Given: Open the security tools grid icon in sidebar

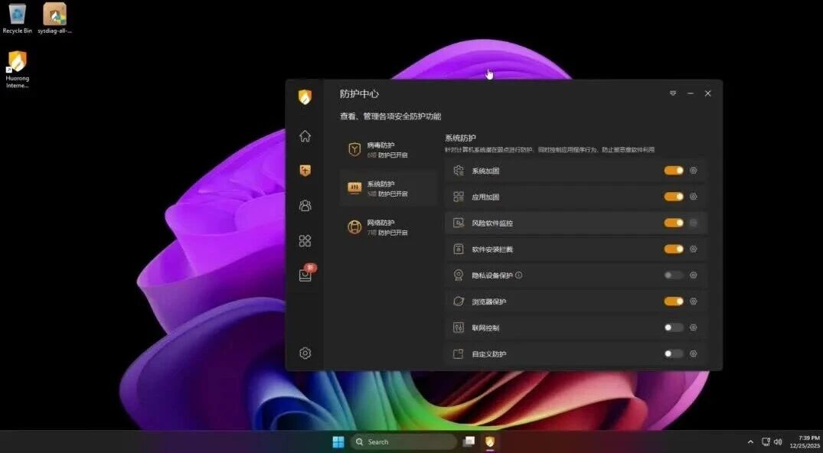Looking at the screenshot, I should [305, 240].
